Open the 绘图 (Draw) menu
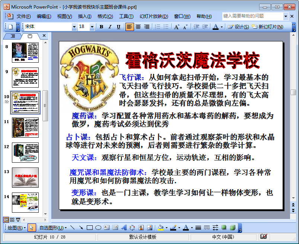Image resolution: width=299 pixels, height=244 pixels. pyautogui.click(x=17, y=228)
